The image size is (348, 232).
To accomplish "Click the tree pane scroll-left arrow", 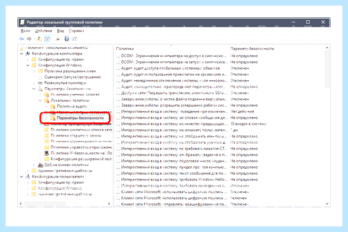I will pyautogui.click(x=21, y=204).
